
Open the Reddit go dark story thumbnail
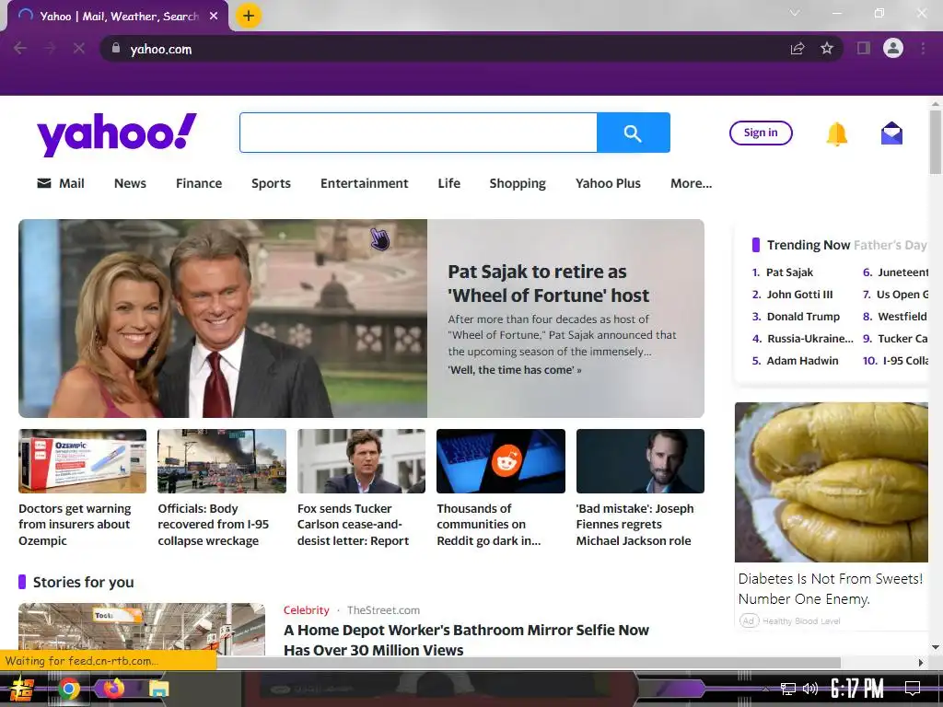coord(501,461)
